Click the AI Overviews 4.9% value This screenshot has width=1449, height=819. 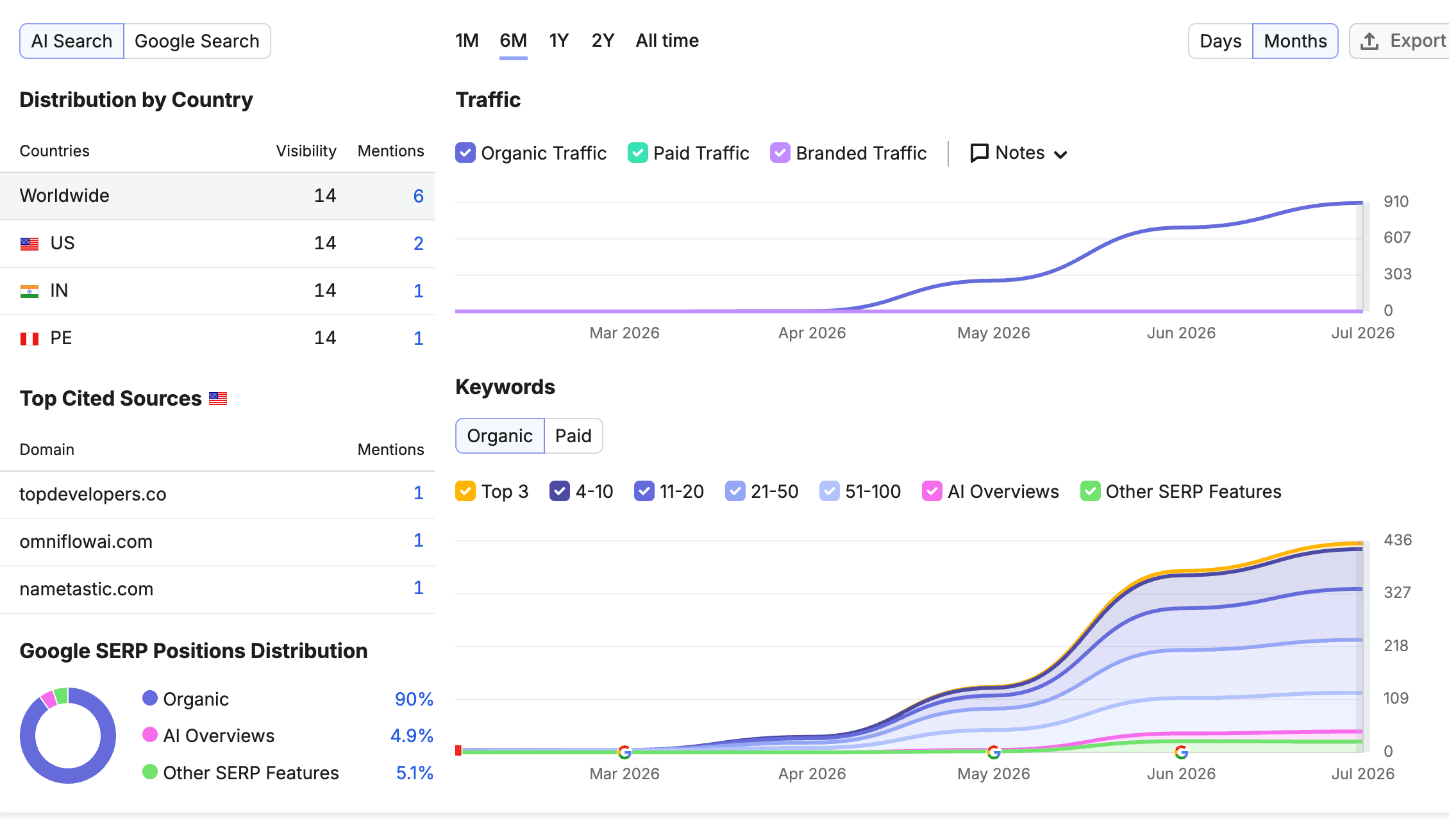(412, 736)
